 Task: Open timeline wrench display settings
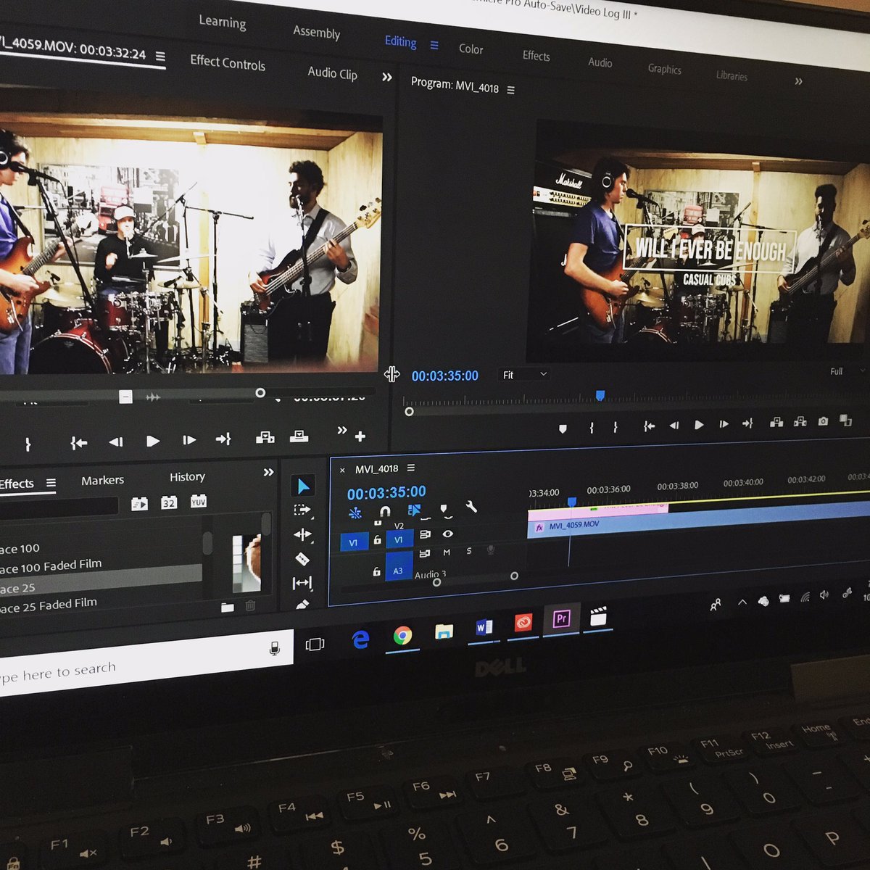[471, 507]
